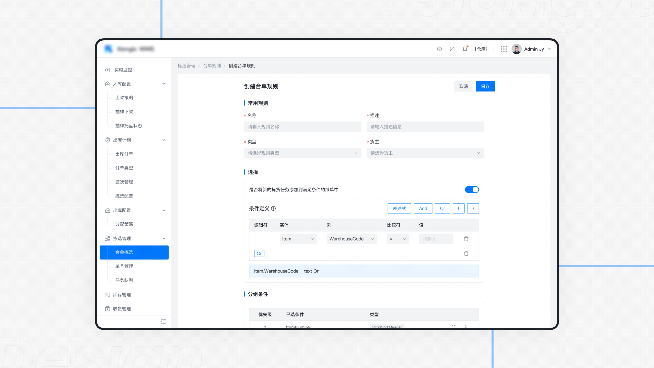Open 合单规则 from the breadcrumb

(212, 65)
